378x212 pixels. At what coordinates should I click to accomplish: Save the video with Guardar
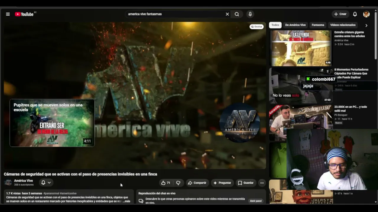pyautogui.click(x=246, y=183)
